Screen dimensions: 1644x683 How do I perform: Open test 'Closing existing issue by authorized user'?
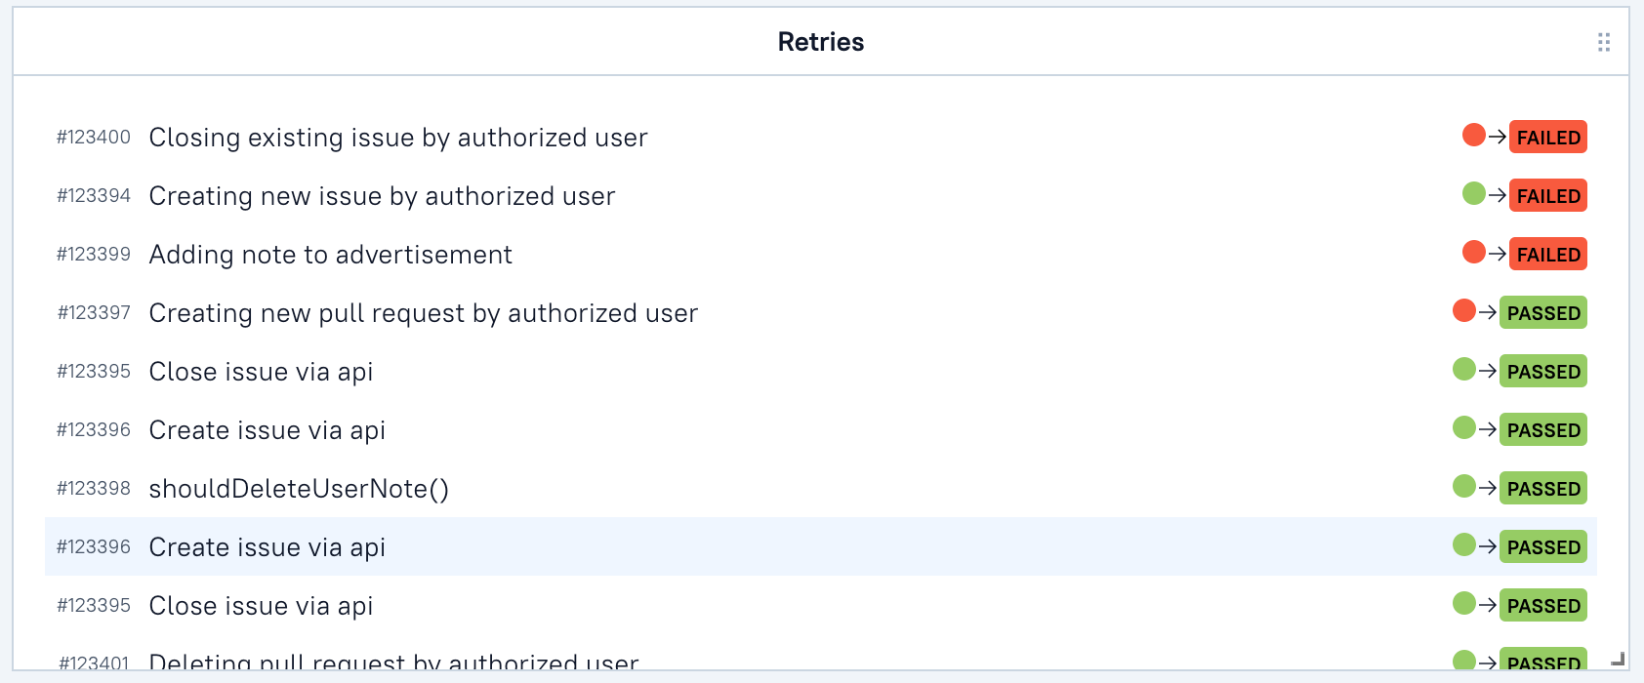tap(397, 138)
